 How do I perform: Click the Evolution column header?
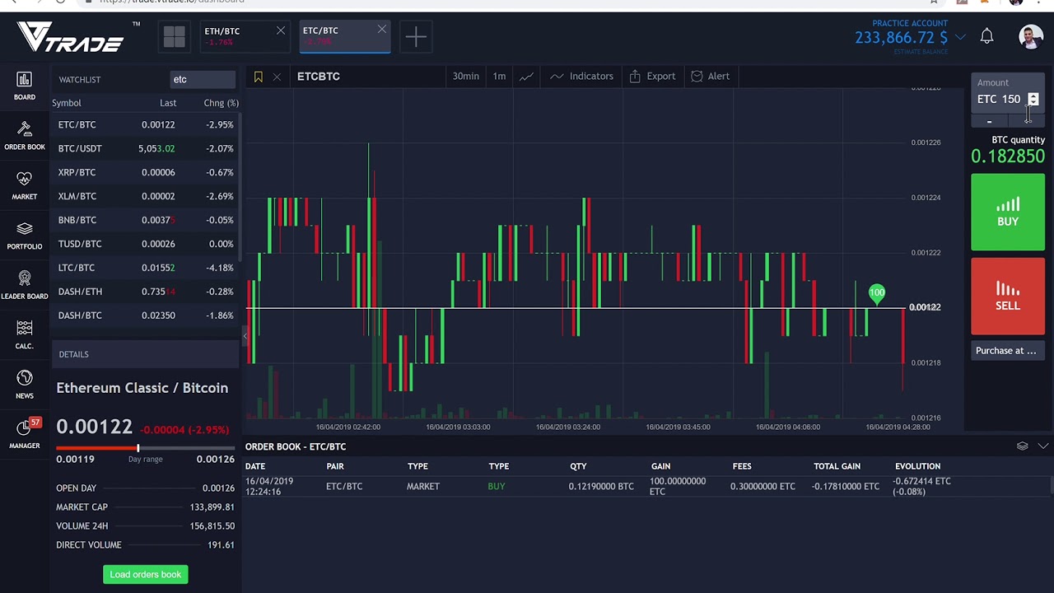coord(917,466)
